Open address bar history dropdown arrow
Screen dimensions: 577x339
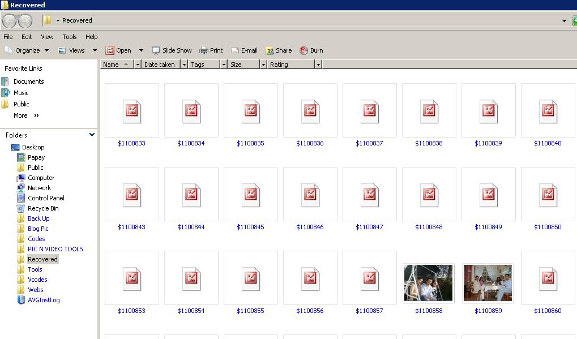click(x=564, y=21)
